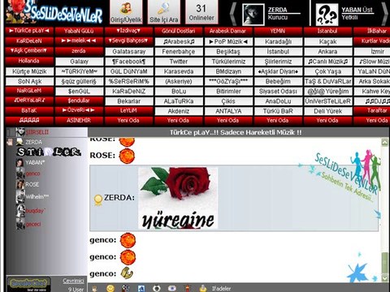Viewport: 390px width, 292px height.
Task: Move chat scrollbar down with bottom arrow
Action: point(384,277)
